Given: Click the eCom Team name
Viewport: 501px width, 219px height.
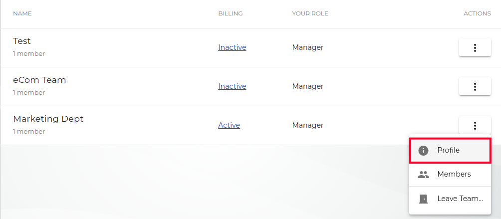Looking at the screenshot, I should pos(39,80).
